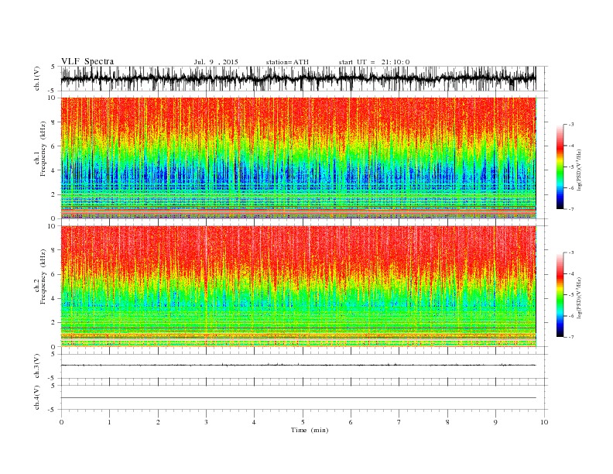This screenshot has height=474, width=613.
Task: Click the '10' tick label on the time axis
Action: [544, 422]
